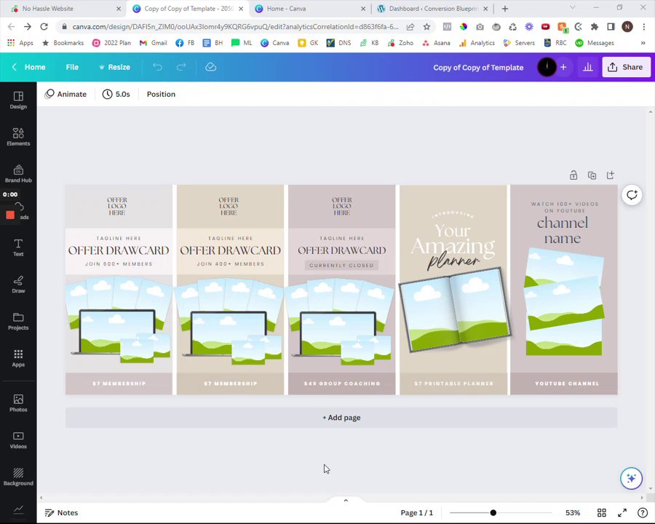Open the Background panel
Image resolution: width=655 pixels, height=524 pixels.
pos(18,477)
